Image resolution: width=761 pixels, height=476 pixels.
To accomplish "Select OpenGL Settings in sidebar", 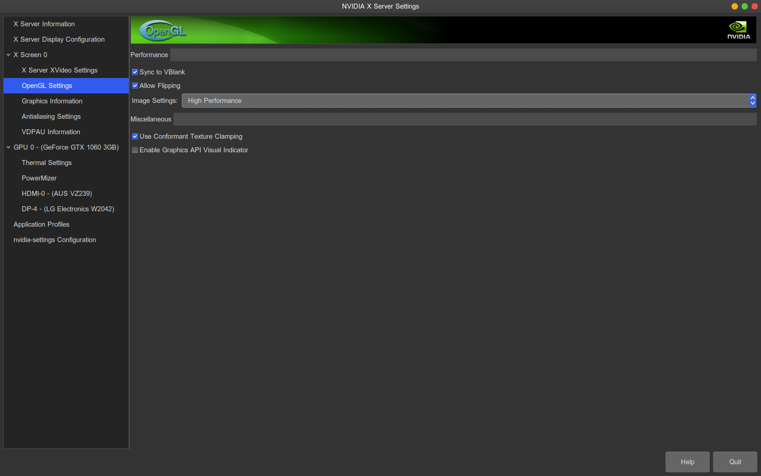I will coord(66,86).
